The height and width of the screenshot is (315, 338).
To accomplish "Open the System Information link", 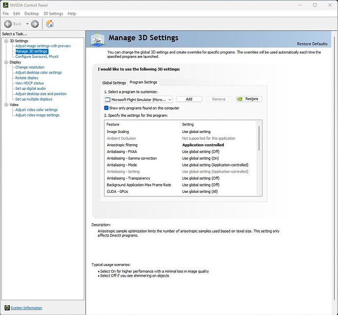I will pyautogui.click(x=26, y=308).
